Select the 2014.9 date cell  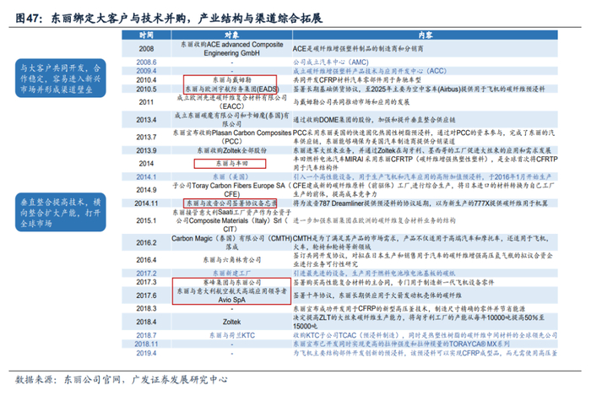(146, 190)
